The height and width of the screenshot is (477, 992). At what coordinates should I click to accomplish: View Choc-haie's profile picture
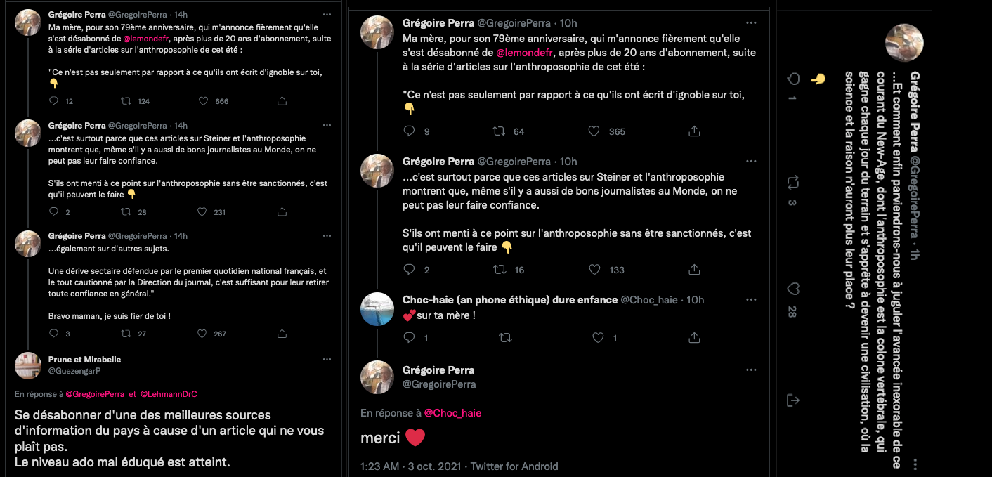[x=377, y=308]
